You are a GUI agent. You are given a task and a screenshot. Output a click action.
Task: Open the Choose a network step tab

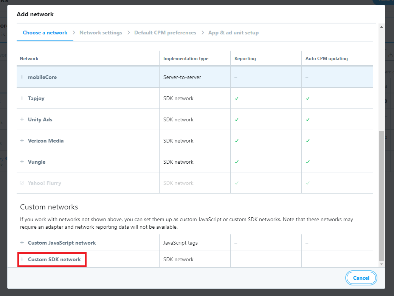coord(45,33)
